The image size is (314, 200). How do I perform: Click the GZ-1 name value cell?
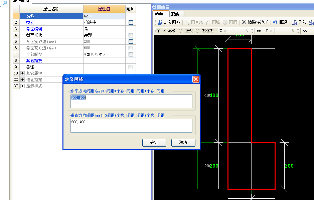(x=104, y=16)
